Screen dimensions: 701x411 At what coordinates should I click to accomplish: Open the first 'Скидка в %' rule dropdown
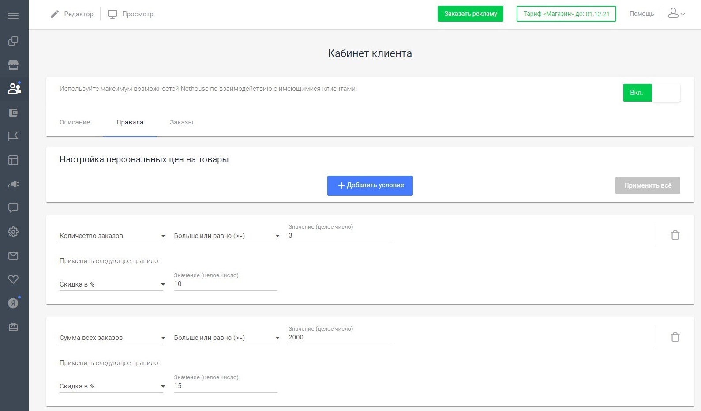pos(112,284)
